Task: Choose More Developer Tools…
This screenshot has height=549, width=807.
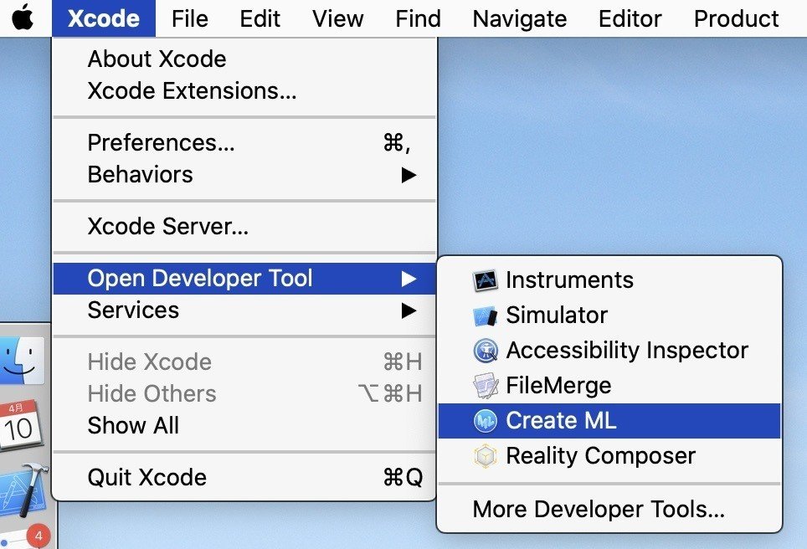Action: coord(599,509)
